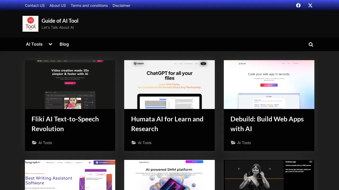
Task: Go to About US page
Action: [x=58, y=6]
